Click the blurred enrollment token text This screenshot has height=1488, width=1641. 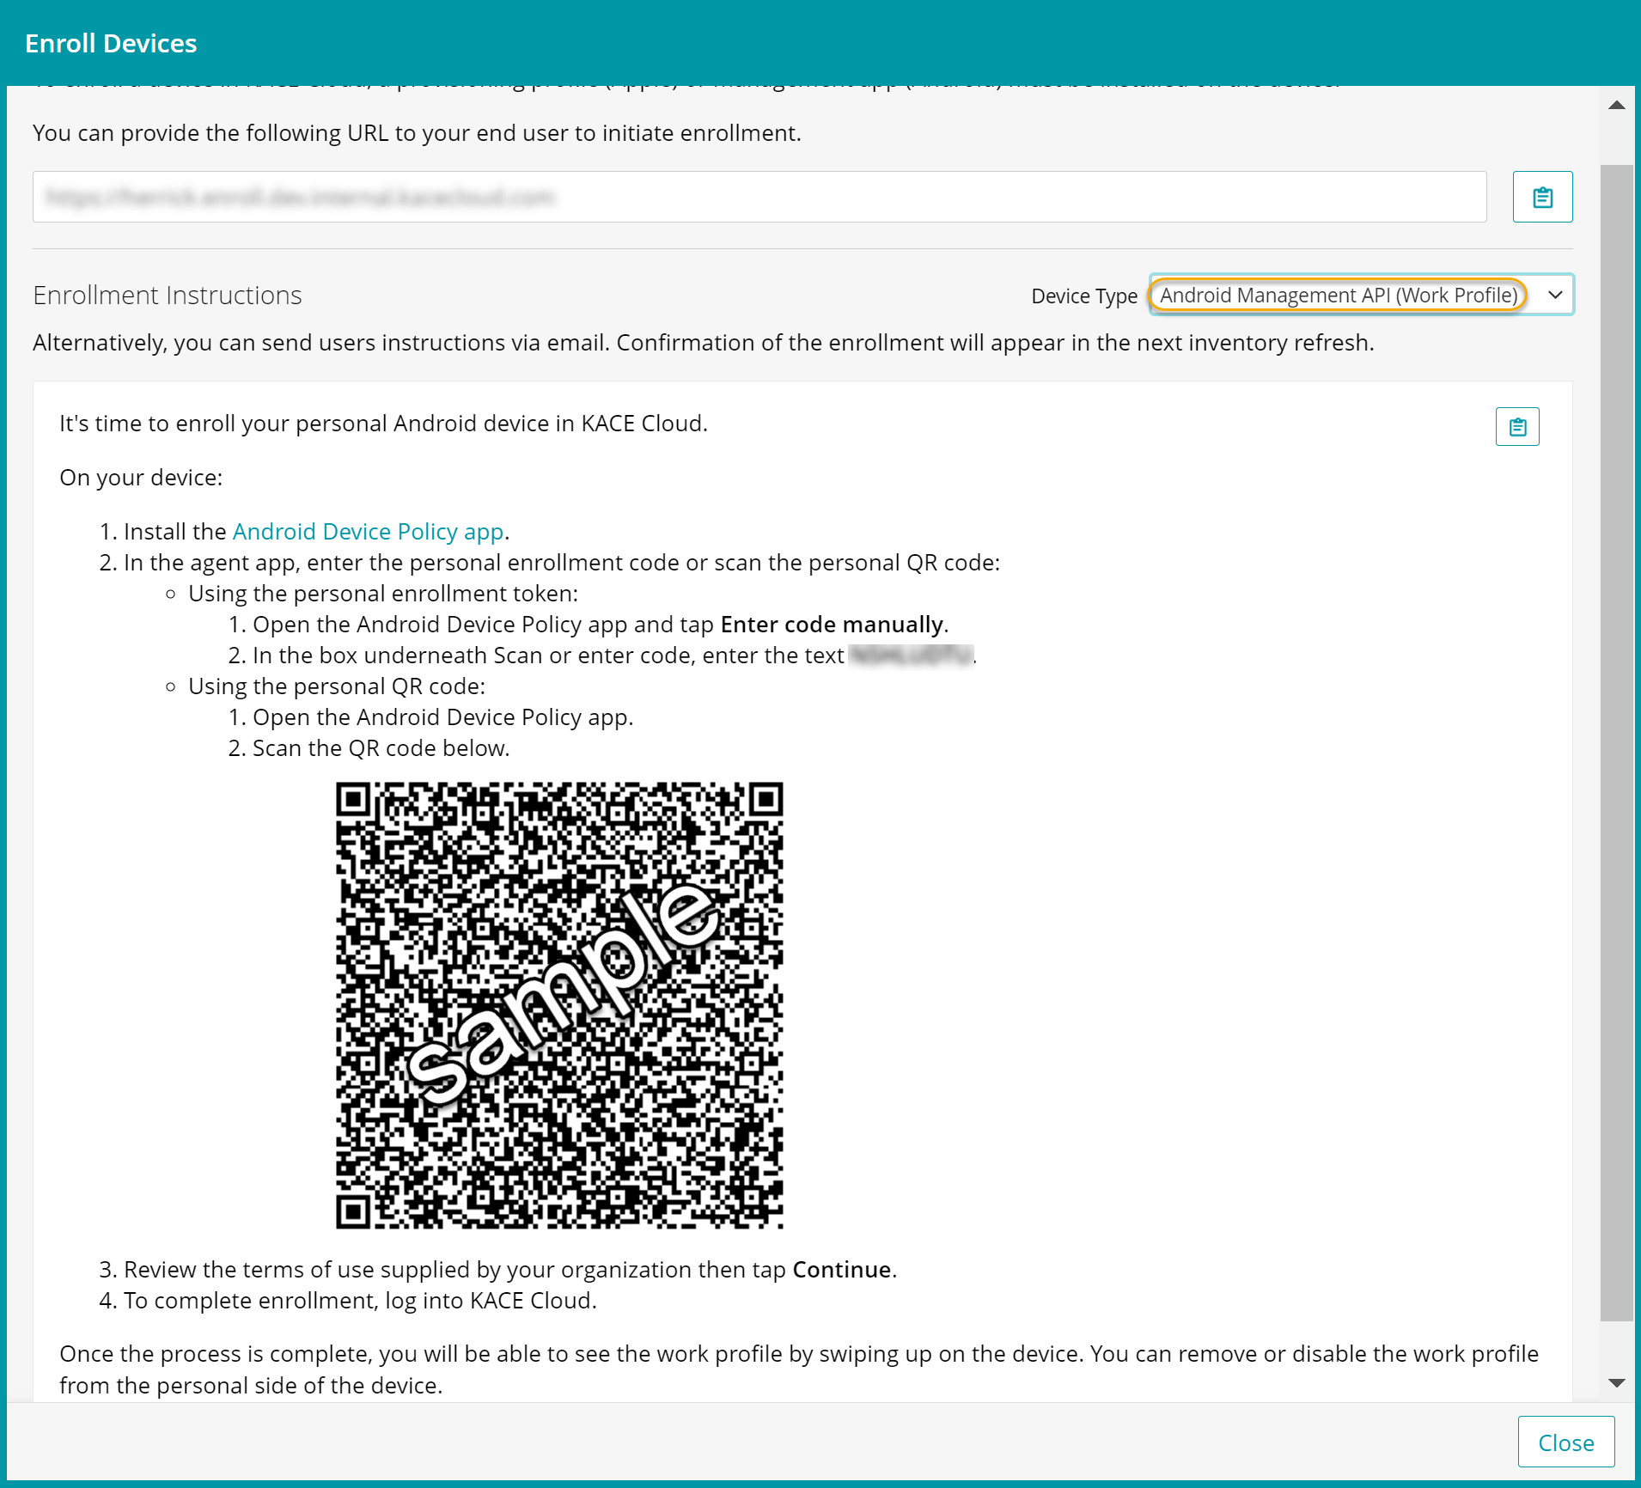(911, 656)
